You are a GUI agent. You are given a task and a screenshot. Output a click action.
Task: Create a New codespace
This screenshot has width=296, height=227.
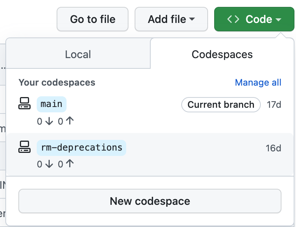[150, 201]
